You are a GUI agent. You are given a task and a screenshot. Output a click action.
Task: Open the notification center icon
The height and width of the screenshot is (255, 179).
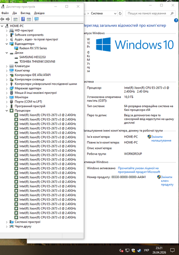tap(173, 250)
